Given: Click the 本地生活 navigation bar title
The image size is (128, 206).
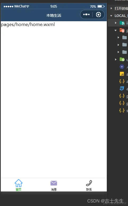Looking at the screenshot, I should (54, 15).
